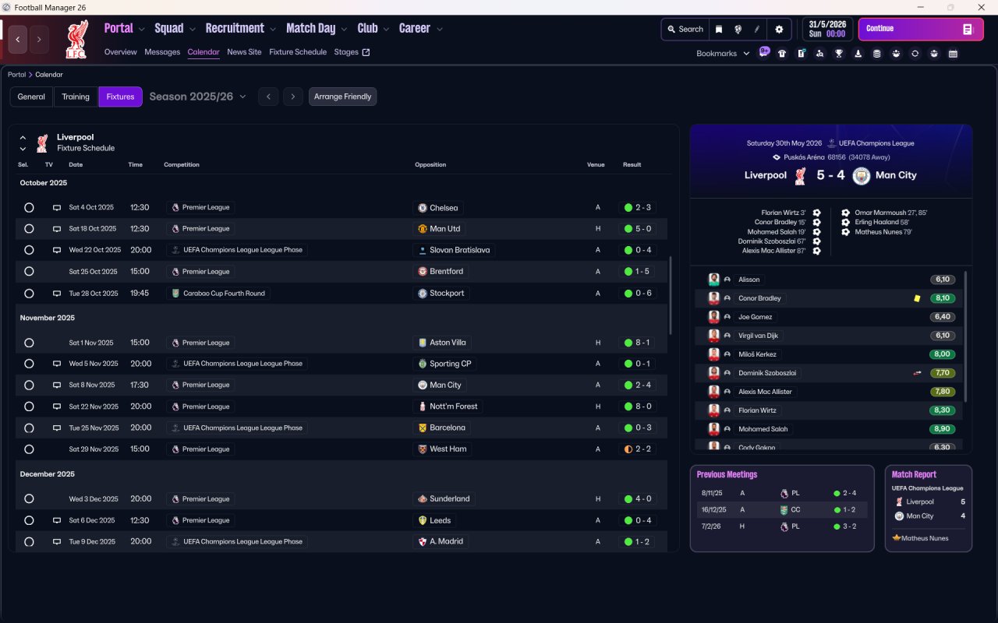Collapse the Liverpool fixture schedule with up chevron

23,138
